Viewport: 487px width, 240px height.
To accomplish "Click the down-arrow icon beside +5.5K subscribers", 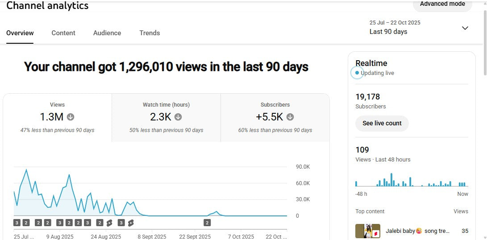I will (x=290, y=117).
